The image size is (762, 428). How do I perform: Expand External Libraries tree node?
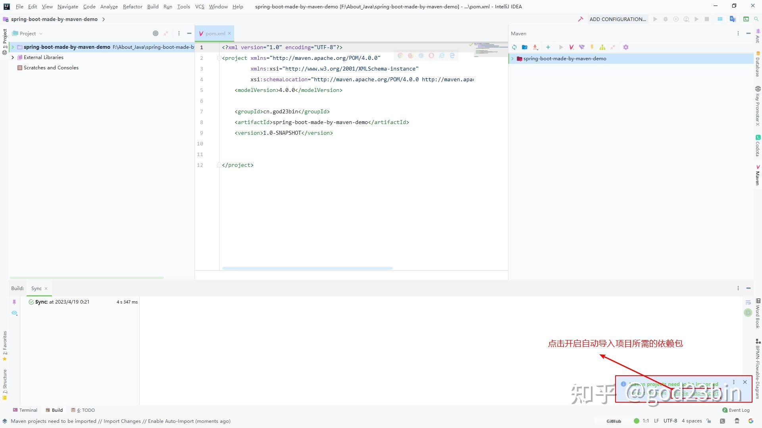tap(13, 57)
